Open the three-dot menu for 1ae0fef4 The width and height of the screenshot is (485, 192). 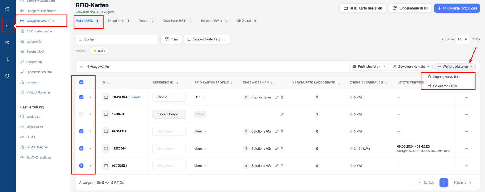coord(466,114)
